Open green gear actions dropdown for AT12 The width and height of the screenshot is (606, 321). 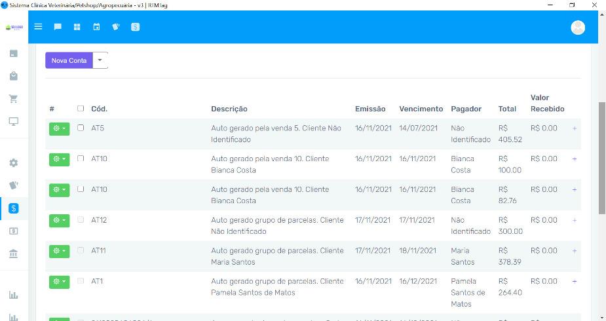click(x=59, y=221)
